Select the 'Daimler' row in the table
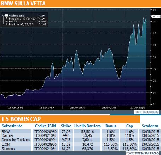Viewport: 161px width, 155px height. 80,135
